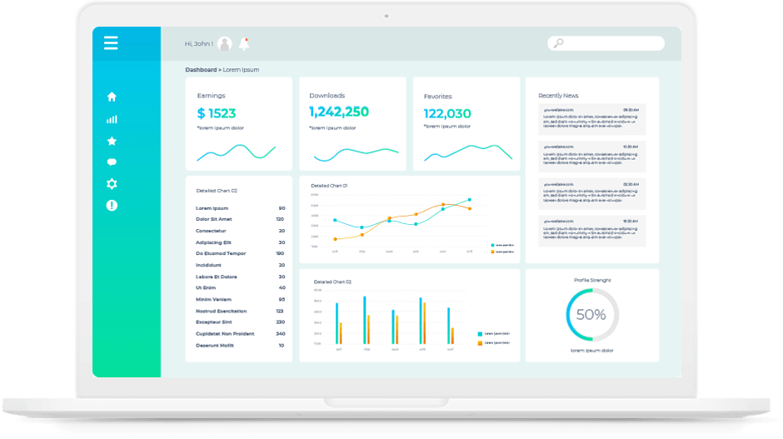The height and width of the screenshot is (439, 783).
Task: Click the Earnings sparkline chart
Action: pos(237,152)
